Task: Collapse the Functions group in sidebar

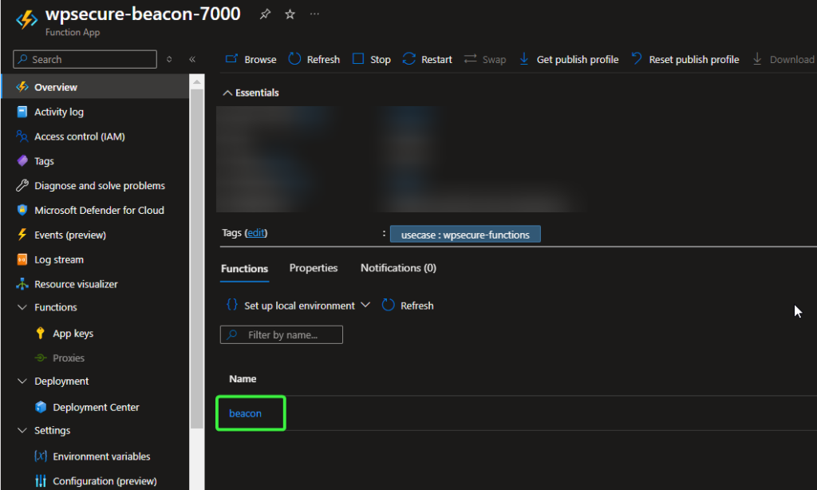Action: click(22, 307)
